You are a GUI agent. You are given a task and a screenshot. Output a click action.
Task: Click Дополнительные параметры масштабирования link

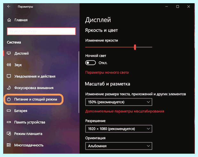click(125, 111)
